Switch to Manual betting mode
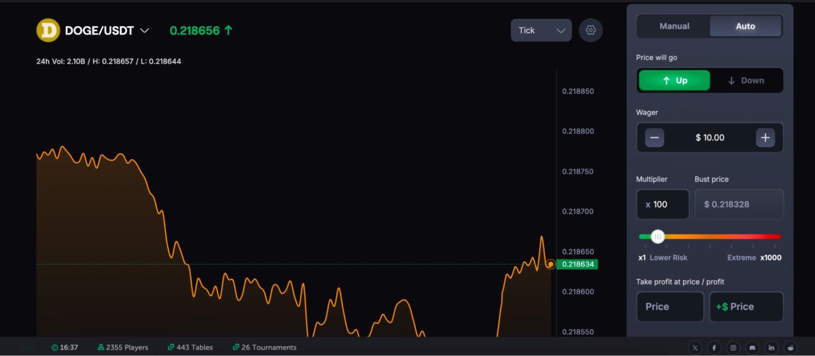Viewport: 815px width, 356px height. [673, 25]
